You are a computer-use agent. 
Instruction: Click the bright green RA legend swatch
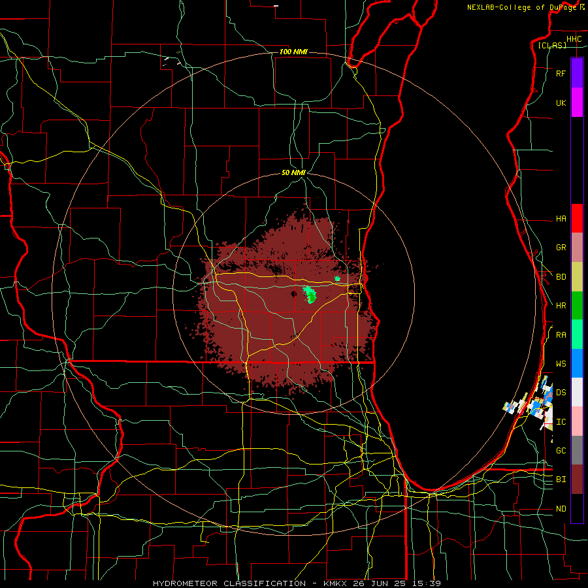click(577, 334)
